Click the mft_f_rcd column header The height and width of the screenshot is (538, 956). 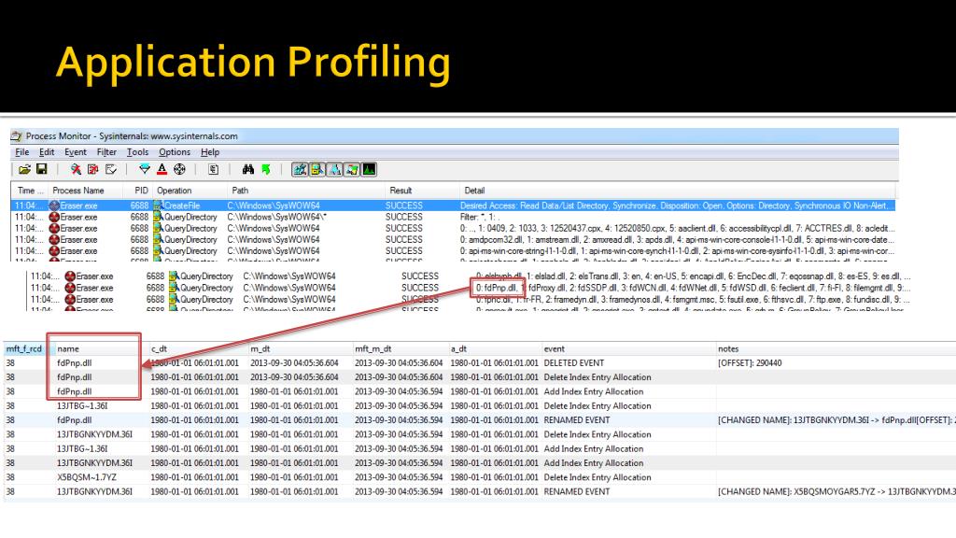23,349
